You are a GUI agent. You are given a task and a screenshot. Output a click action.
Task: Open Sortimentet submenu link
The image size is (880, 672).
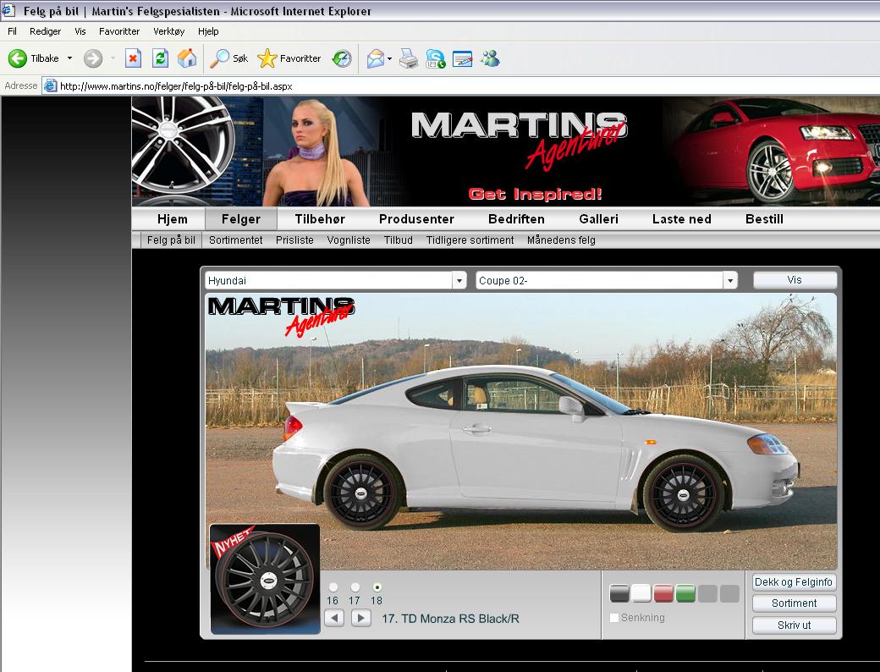click(x=236, y=240)
